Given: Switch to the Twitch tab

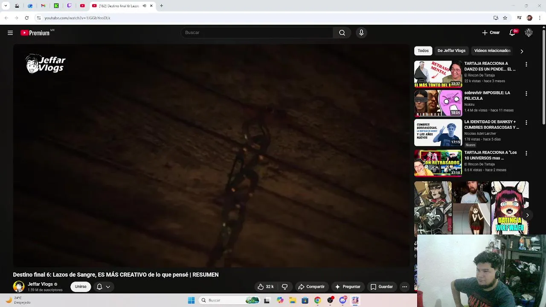Looking at the screenshot, I should (x=70, y=6).
